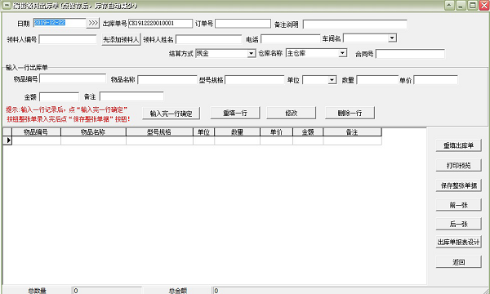Click the 返回 button
This screenshot has height=294, width=490.
[x=458, y=262]
